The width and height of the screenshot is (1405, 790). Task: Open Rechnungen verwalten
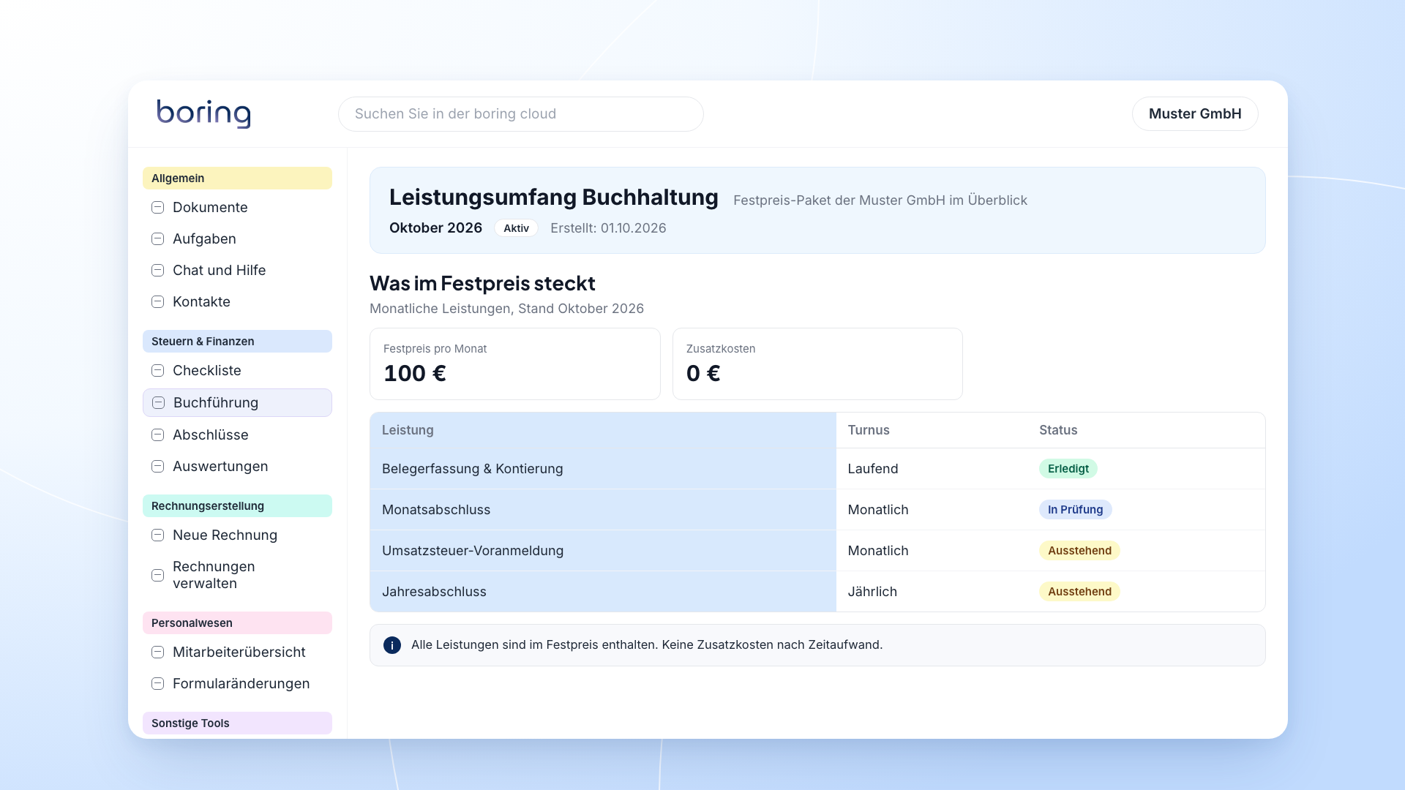coord(237,576)
